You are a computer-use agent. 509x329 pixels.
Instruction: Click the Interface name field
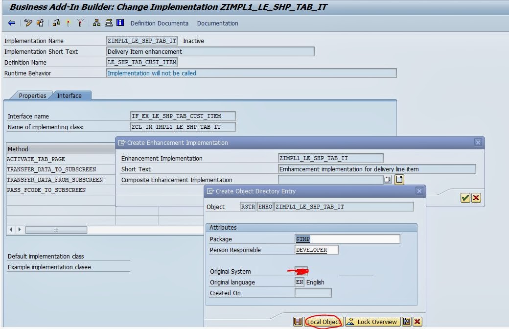(183, 116)
